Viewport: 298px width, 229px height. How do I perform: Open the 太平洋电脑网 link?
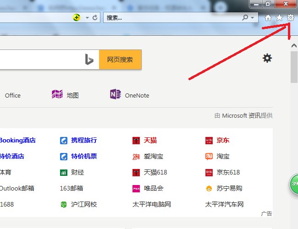click(152, 204)
